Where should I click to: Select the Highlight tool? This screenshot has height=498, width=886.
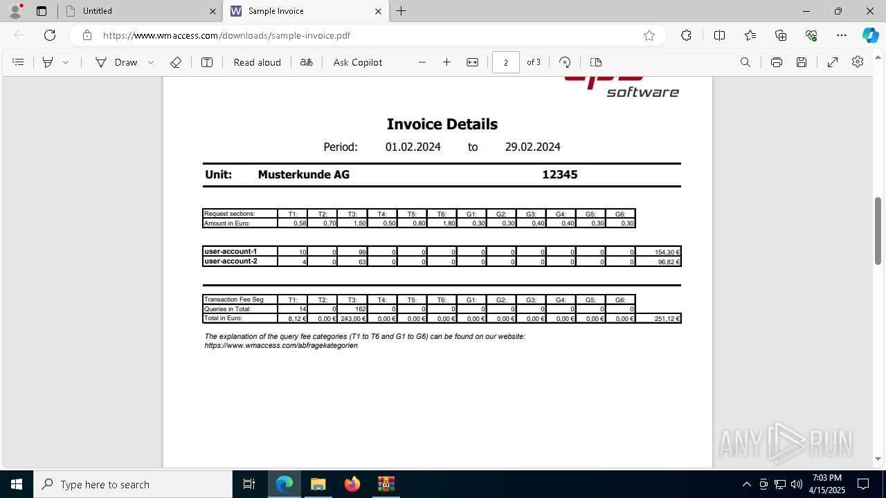click(48, 62)
